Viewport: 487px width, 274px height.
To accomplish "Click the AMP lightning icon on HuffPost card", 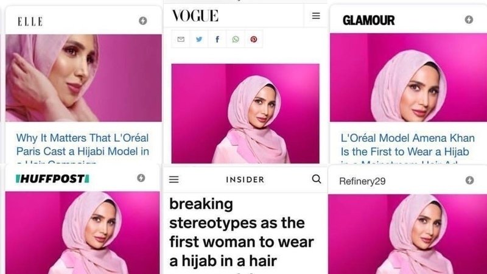I will coord(141,178).
